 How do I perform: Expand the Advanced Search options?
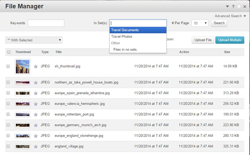pyautogui.click(x=230, y=16)
